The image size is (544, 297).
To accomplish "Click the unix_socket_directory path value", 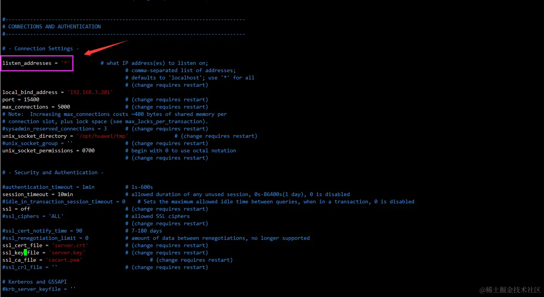I will pyautogui.click(x=102, y=136).
